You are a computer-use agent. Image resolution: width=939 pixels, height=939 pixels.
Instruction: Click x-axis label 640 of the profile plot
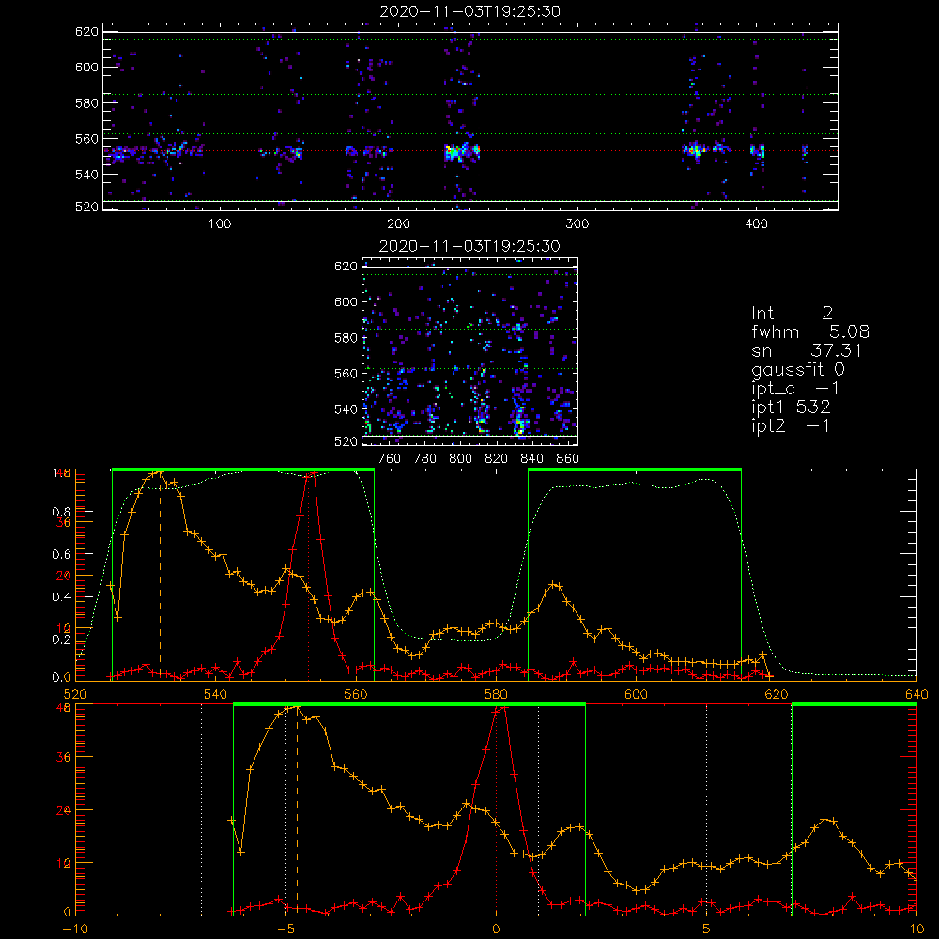(916, 694)
